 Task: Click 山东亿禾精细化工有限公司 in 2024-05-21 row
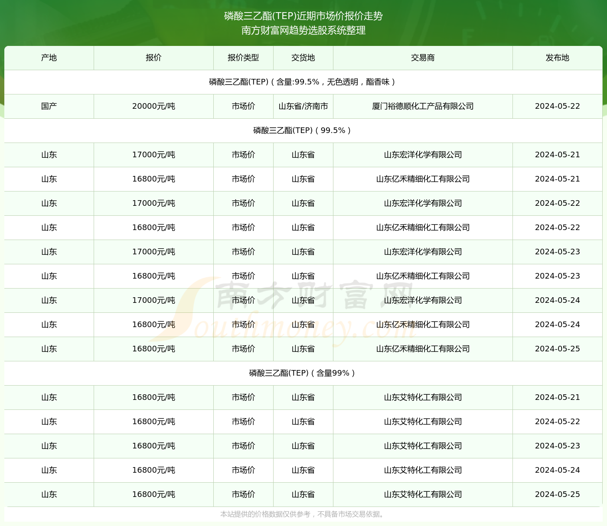(x=423, y=179)
